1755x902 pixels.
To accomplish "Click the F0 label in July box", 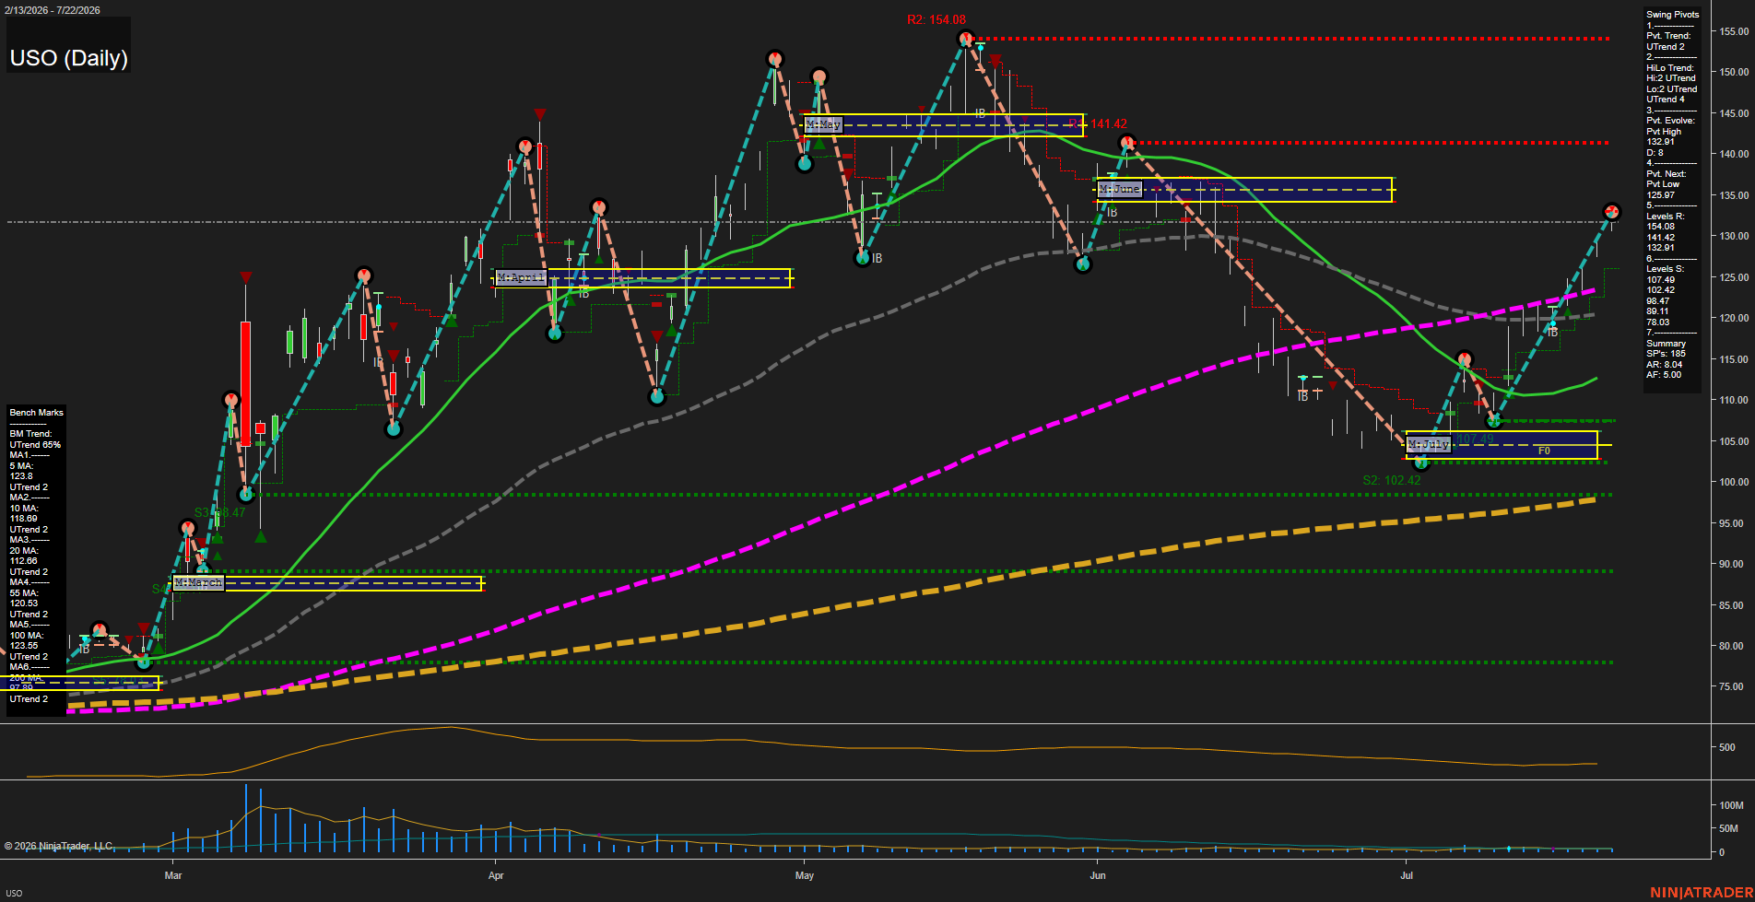I will 1544,451.
